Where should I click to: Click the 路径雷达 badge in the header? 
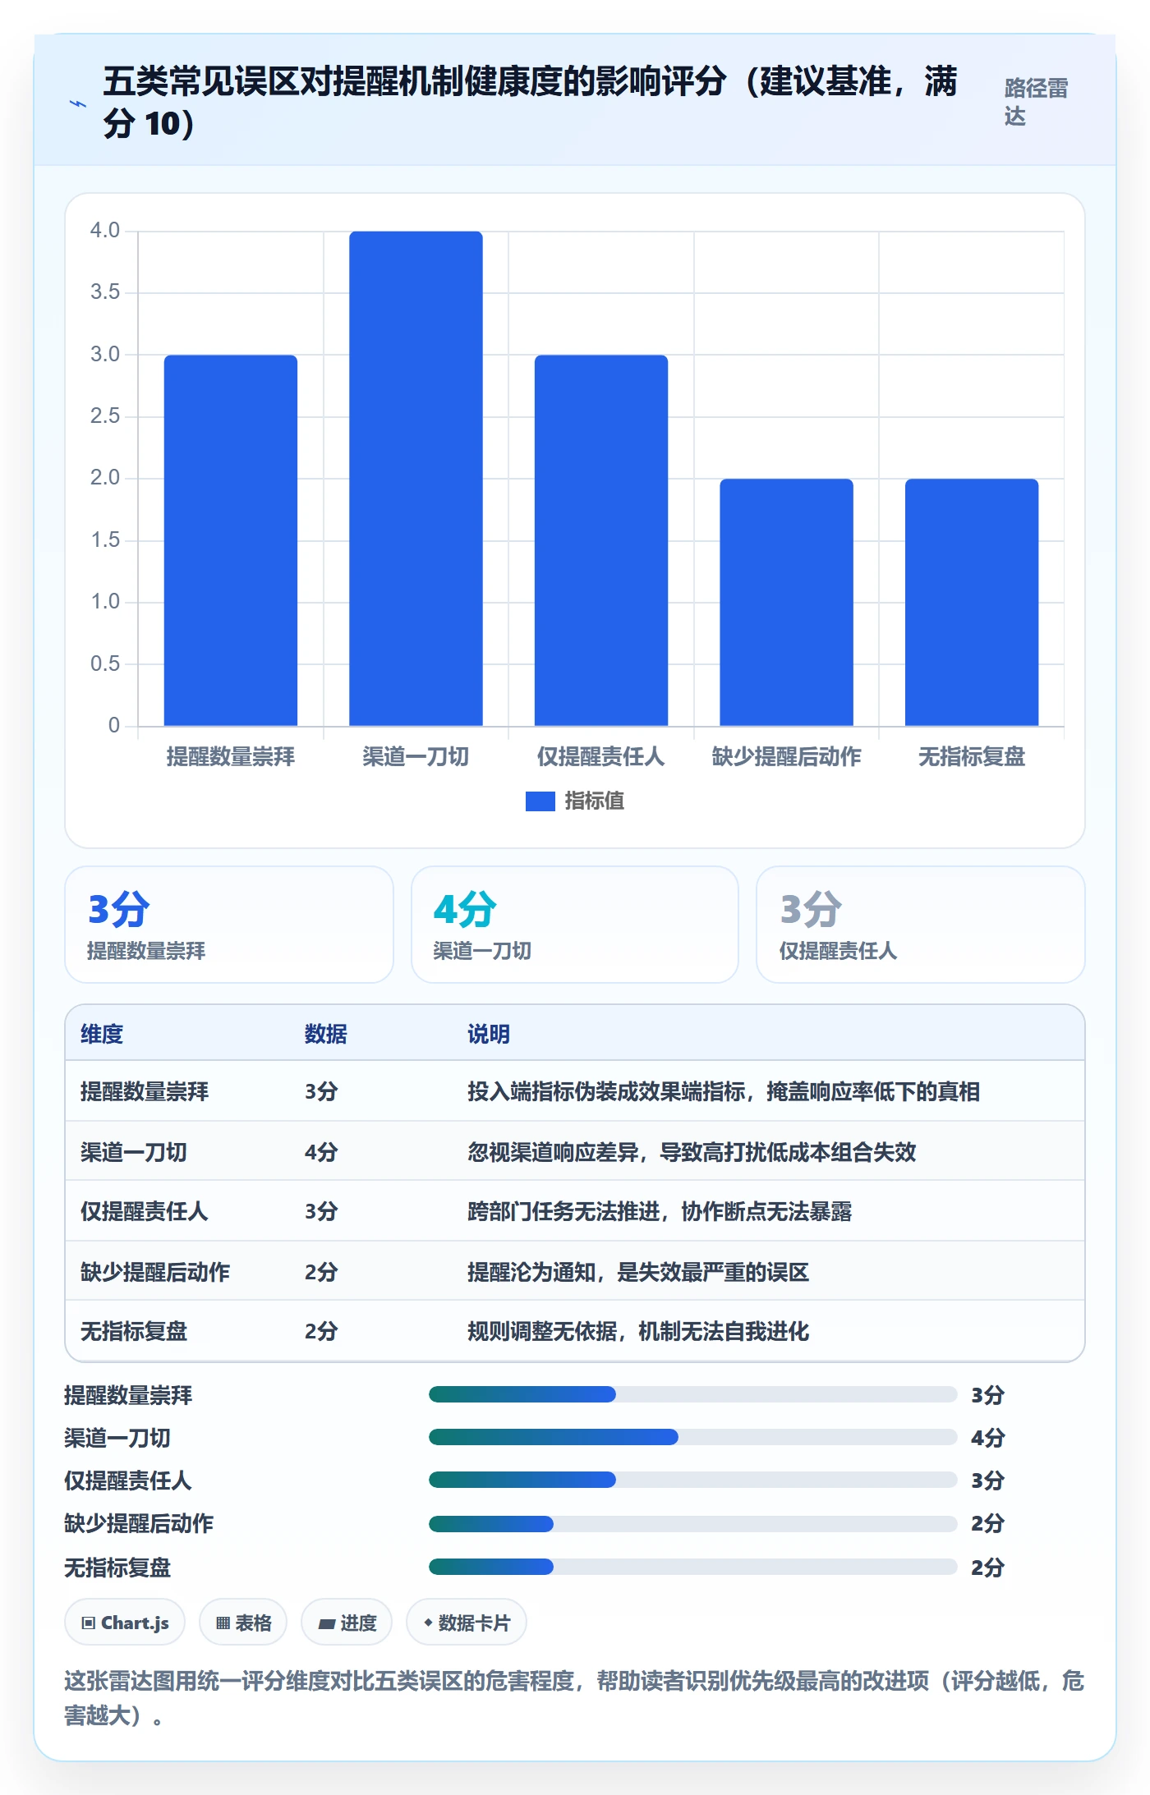(x=1036, y=102)
